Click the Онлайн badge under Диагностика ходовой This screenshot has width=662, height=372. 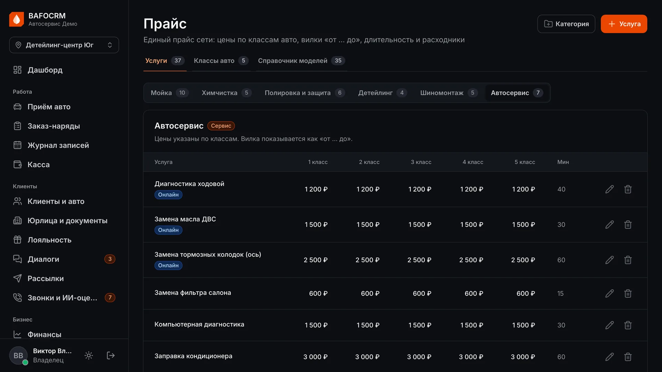(x=168, y=195)
